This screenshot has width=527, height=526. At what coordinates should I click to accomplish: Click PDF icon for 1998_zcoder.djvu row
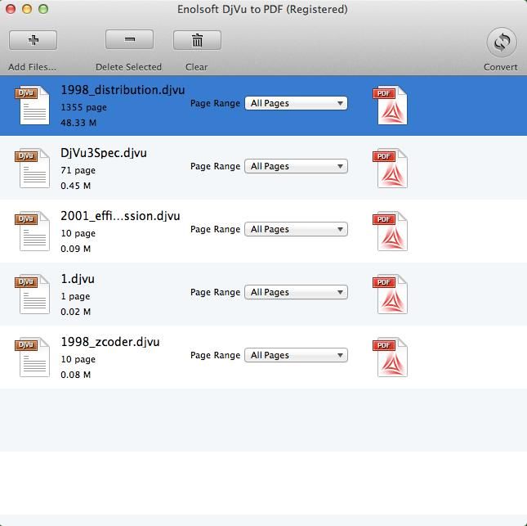pyautogui.click(x=391, y=357)
